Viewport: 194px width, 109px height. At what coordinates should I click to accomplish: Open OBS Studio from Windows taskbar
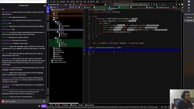(189, 17)
